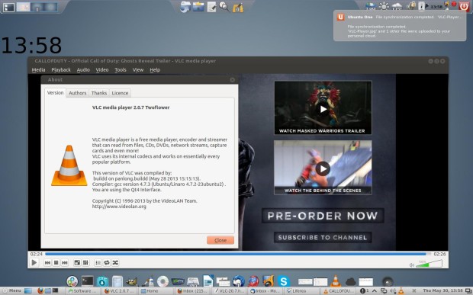This screenshot has width=473, height=295.
Task: Click the top panel refresh globe icon
Action: [x=185, y=7]
